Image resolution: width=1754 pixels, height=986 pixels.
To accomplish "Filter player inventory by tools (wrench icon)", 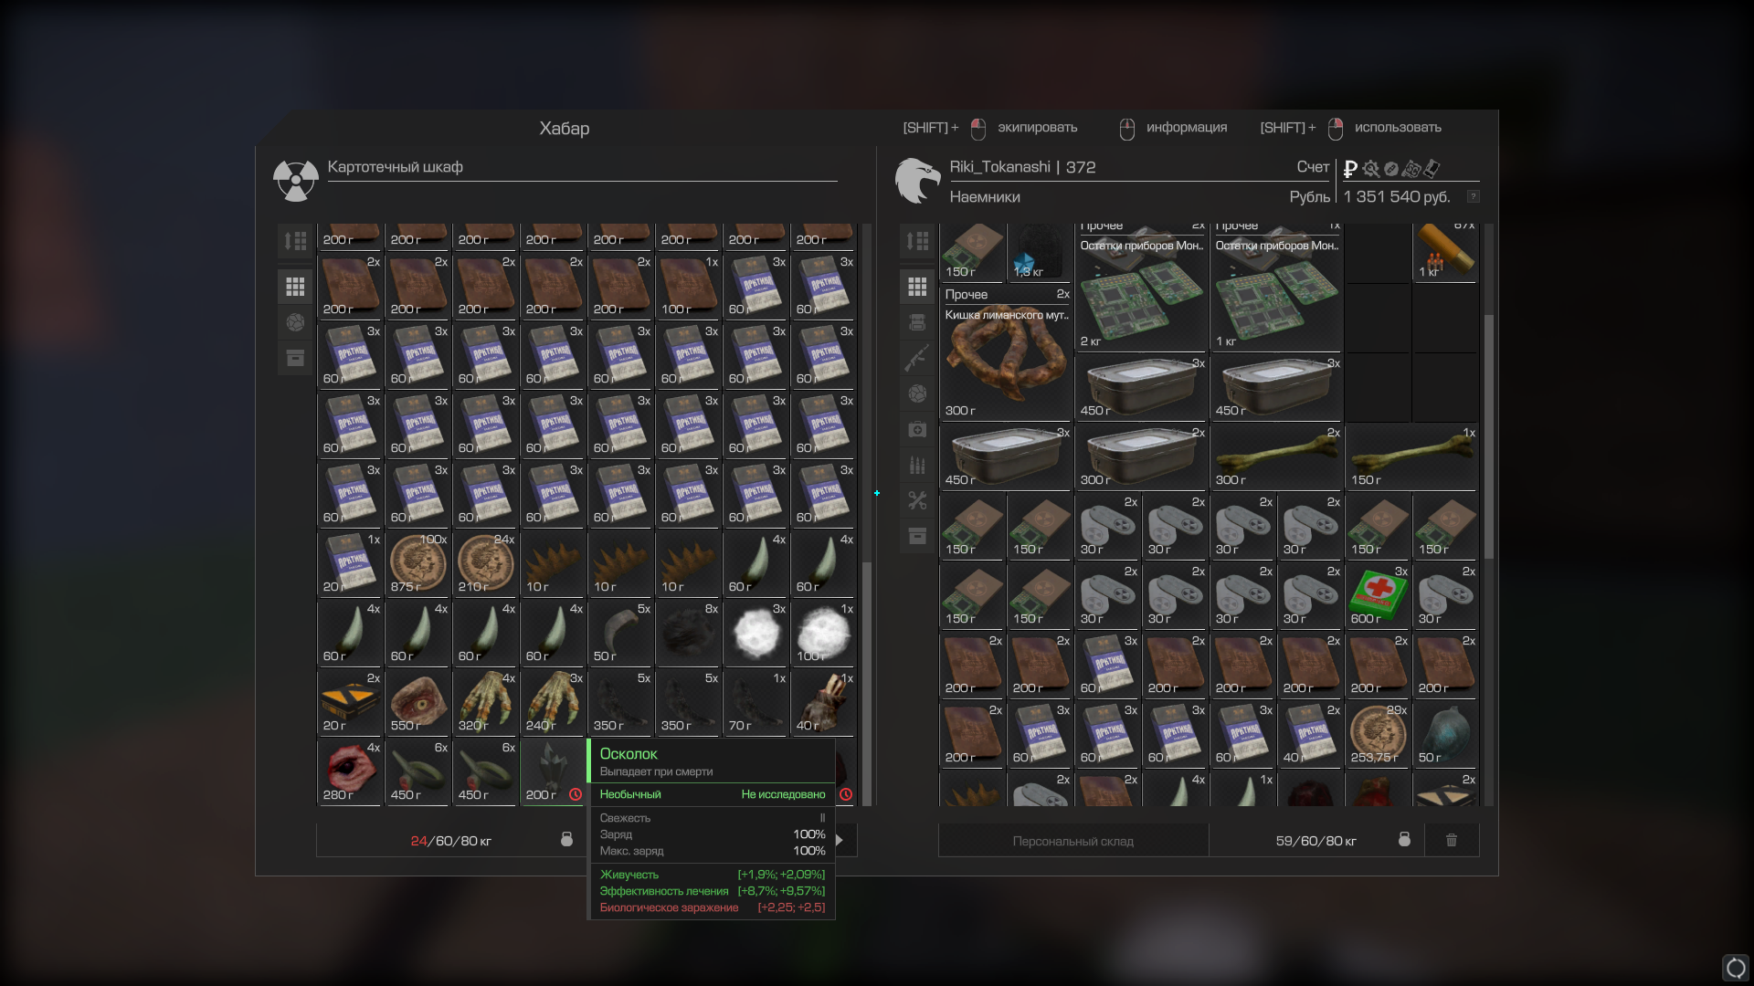I will (917, 500).
